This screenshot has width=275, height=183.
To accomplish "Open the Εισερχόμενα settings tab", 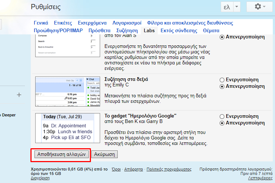I will [92, 23].
